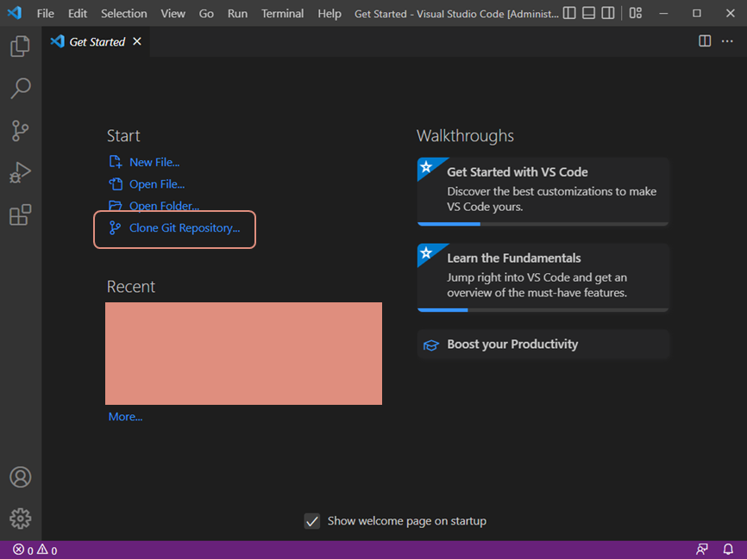Open the File menu
This screenshot has width=747, height=559.
[x=45, y=13]
